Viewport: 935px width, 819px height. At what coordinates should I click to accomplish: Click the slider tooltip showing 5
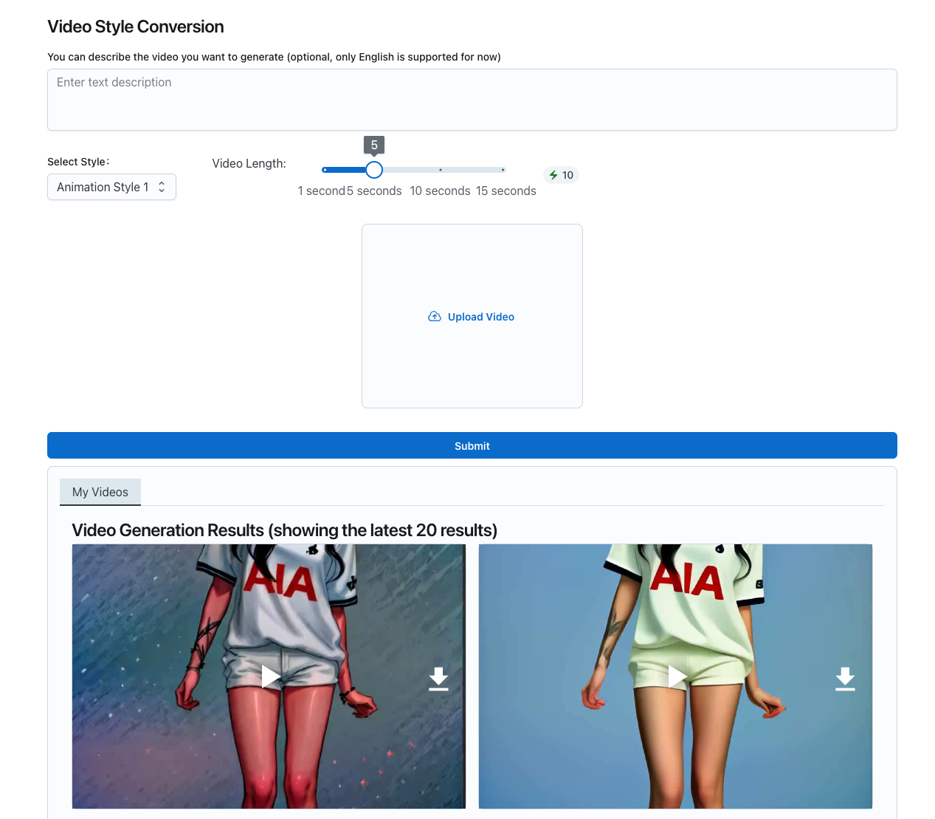coord(374,145)
